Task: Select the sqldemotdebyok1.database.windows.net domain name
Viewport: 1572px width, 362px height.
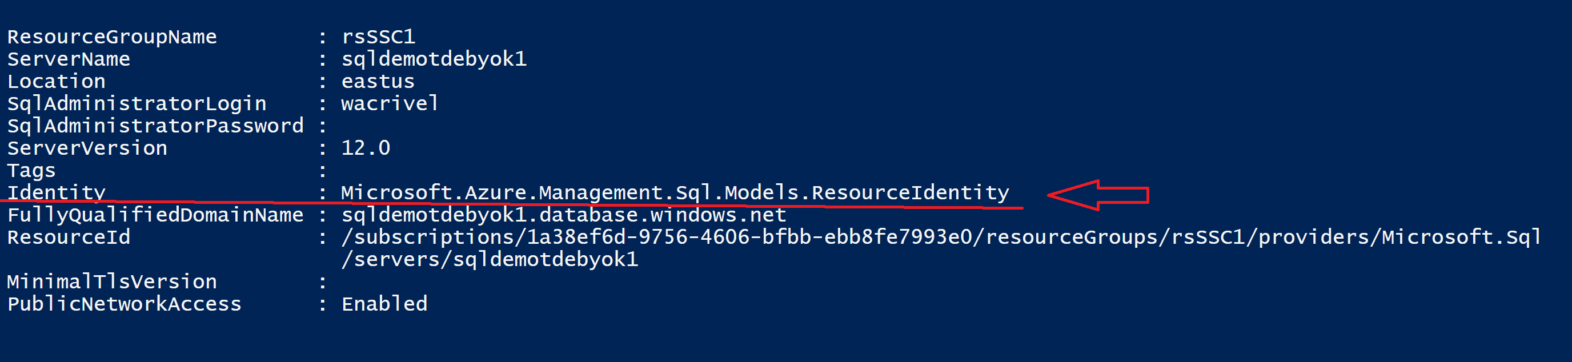Action: pos(563,215)
